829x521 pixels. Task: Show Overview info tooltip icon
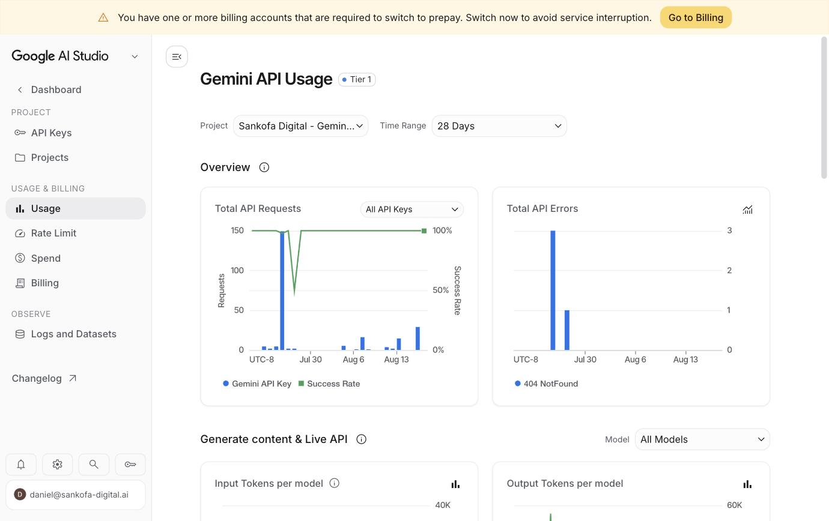point(264,167)
